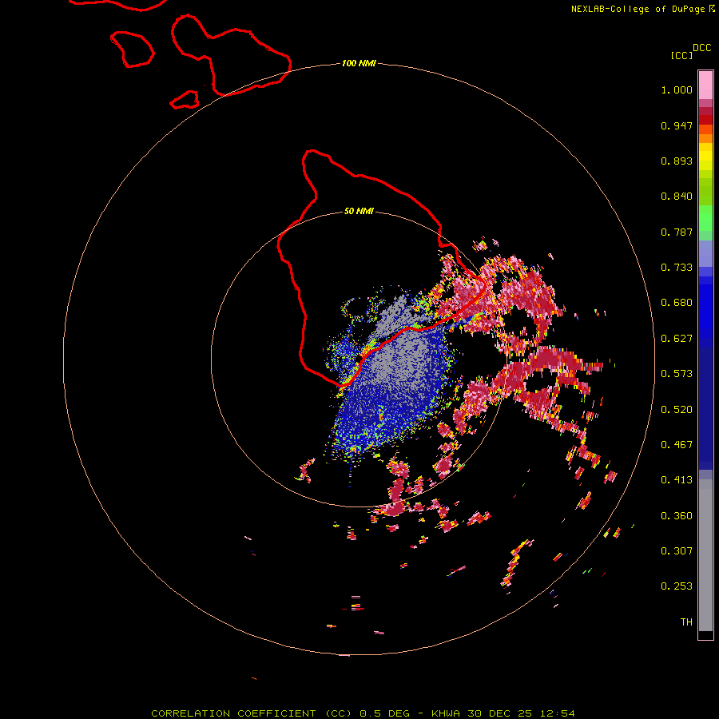719x719 pixels.
Task: Click the 0.5 DEG elevation text
Action: click(384, 713)
